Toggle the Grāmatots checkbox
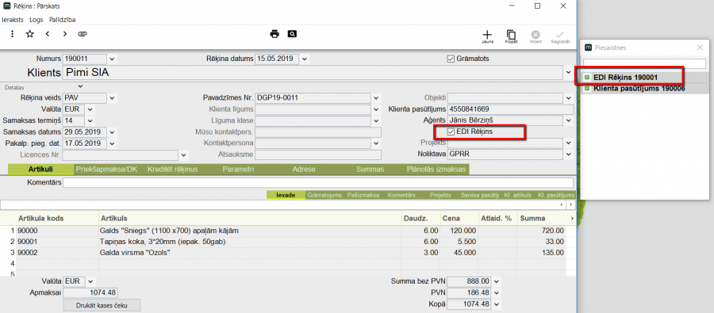Image resolution: width=714 pixels, height=313 pixels. [451, 59]
